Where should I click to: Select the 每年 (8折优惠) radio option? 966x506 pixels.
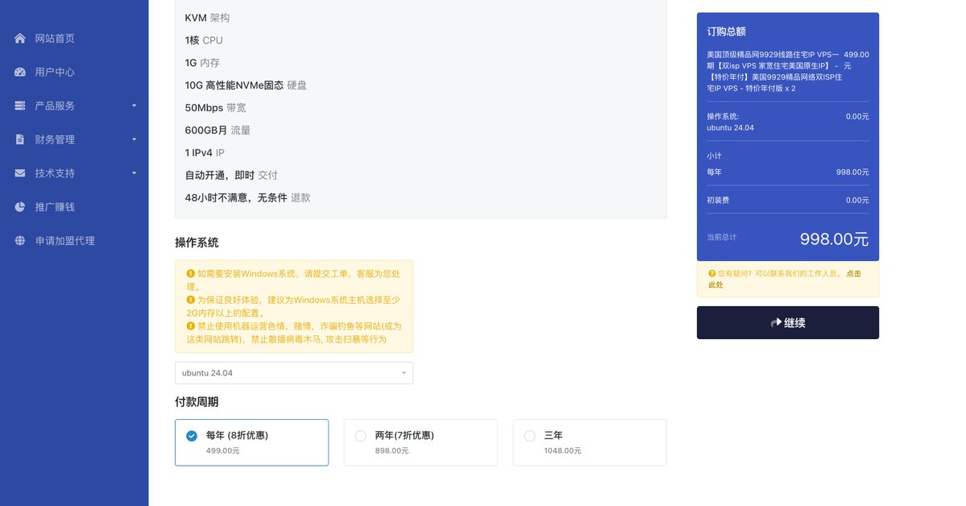[192, 436]
